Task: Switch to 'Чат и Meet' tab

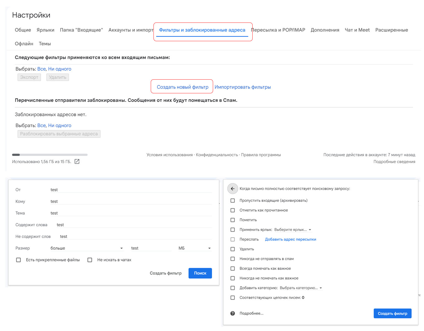Action: click(x=357, y=30)
